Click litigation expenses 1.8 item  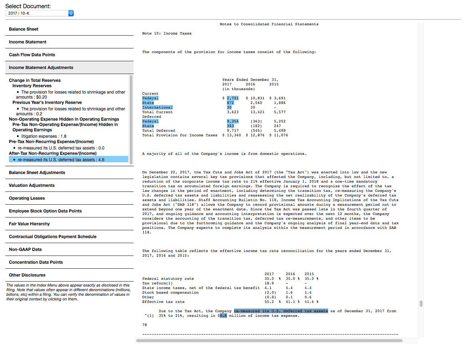point(44,136)
